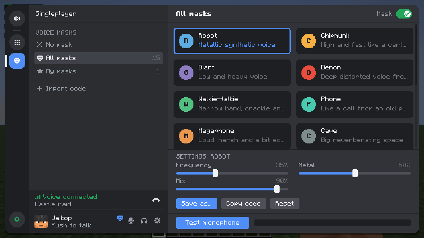The width and height of the screenshot is (424, 238).
Task: Click the Singleplayer header title
Action: (x=56, y=14)
